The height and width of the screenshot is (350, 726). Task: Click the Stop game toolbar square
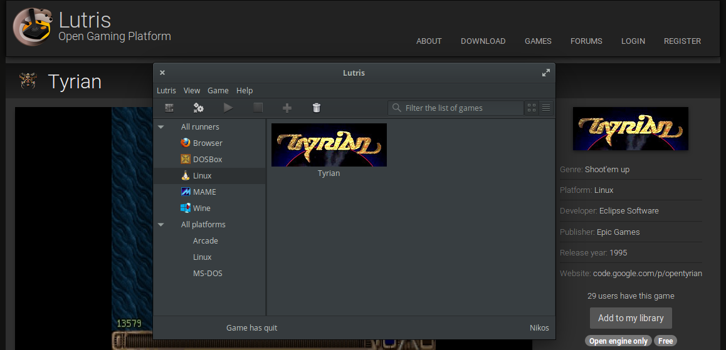258,108
